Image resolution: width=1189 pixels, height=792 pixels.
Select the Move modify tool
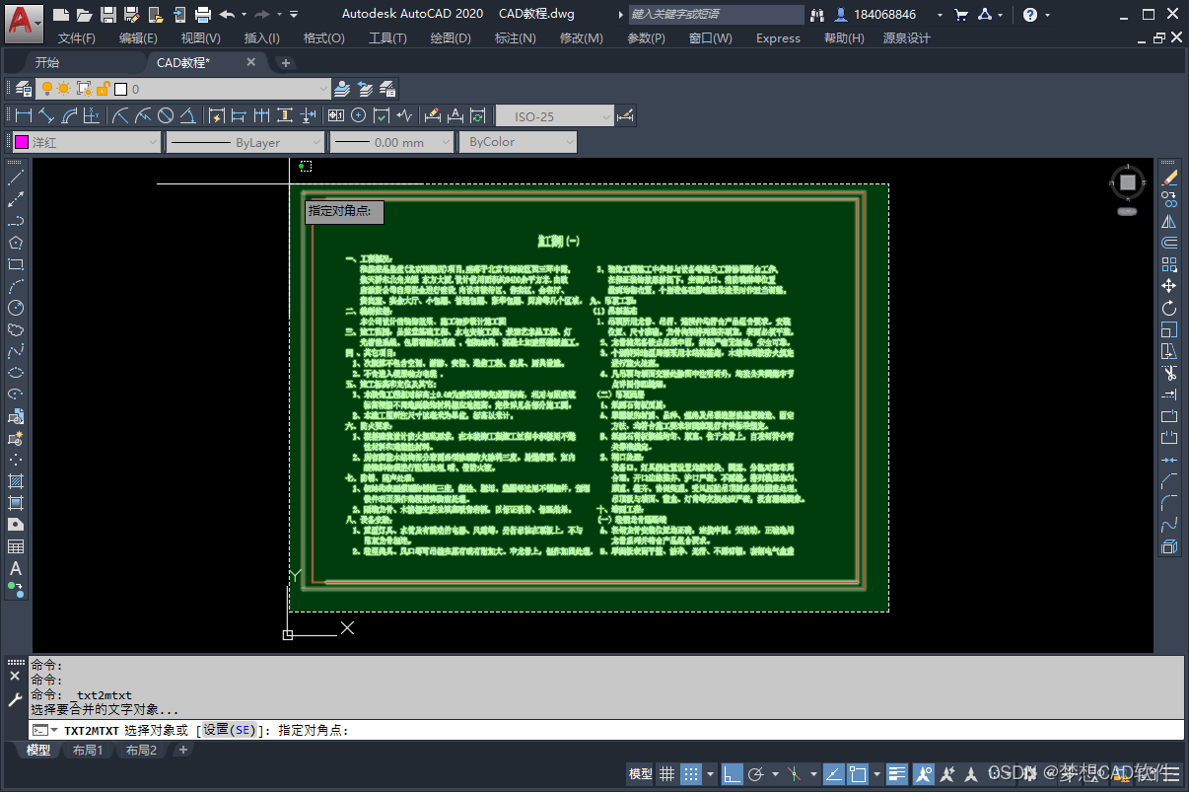tap(1169, 286)
